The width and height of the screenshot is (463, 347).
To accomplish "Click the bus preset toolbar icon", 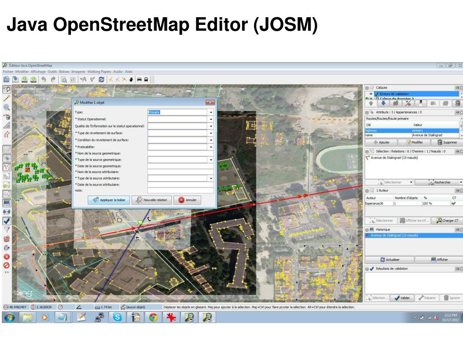I will point(146,80).
